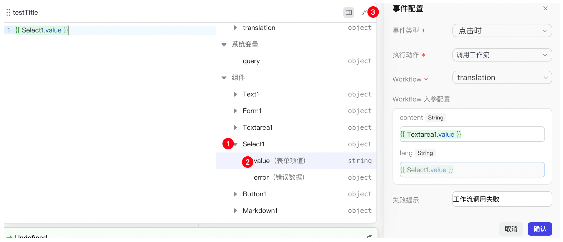Expand the Markdown1 component node
563x242 pixels.
click(x=235, y=211)
